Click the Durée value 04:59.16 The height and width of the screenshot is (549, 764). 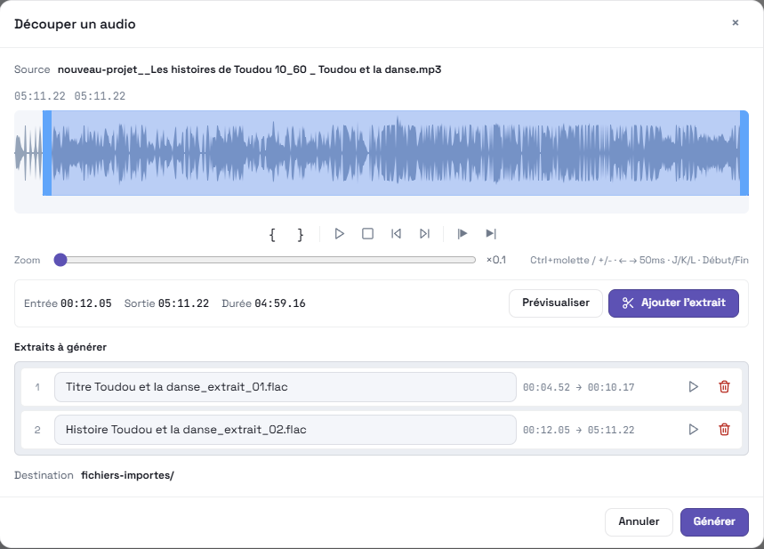pos(280,303)
